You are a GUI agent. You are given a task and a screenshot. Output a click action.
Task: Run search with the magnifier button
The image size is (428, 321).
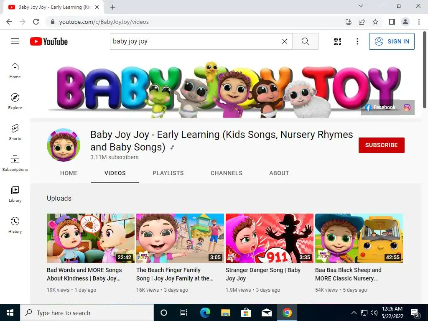[x=306, y=41]
